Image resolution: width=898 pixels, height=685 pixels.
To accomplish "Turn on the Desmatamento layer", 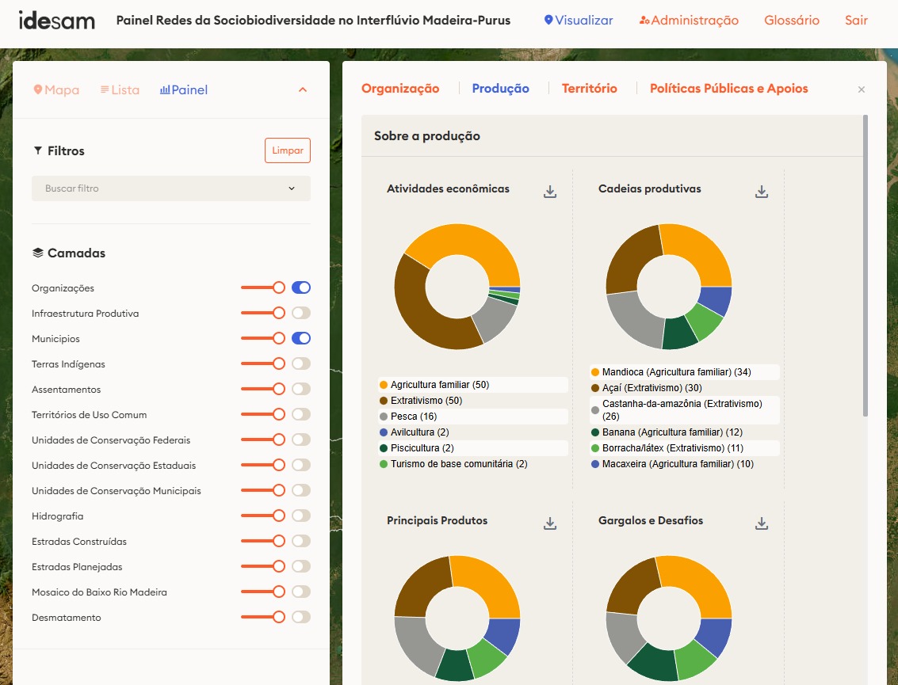I will 300,618.
